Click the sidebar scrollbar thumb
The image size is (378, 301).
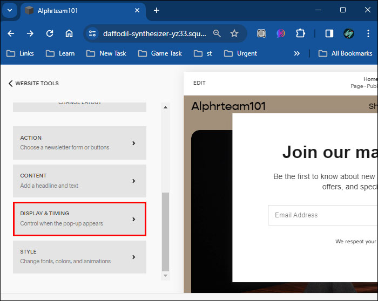165,232
